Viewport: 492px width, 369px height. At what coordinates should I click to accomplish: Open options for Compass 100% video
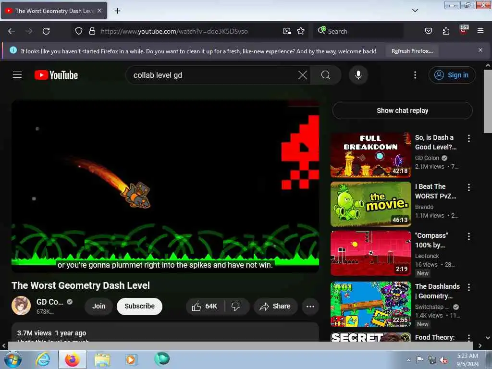tap(469, 236)
